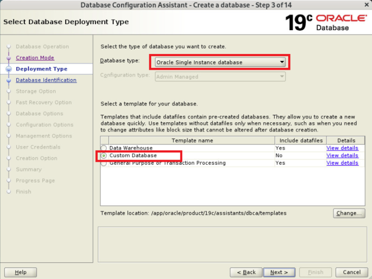372x279 pixels.
Task: Click the empty message area below template location
Action: click(232, 245)
